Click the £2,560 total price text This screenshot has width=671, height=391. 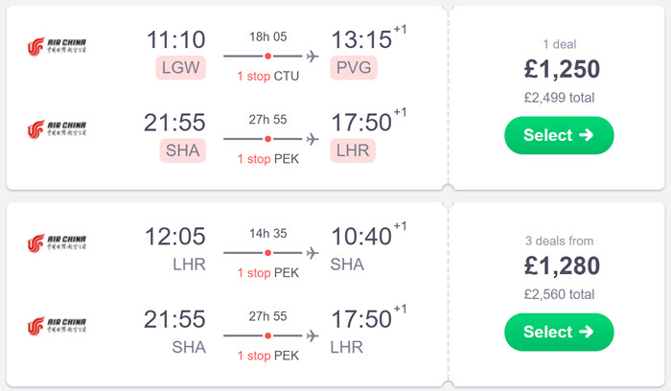point(559,294)
